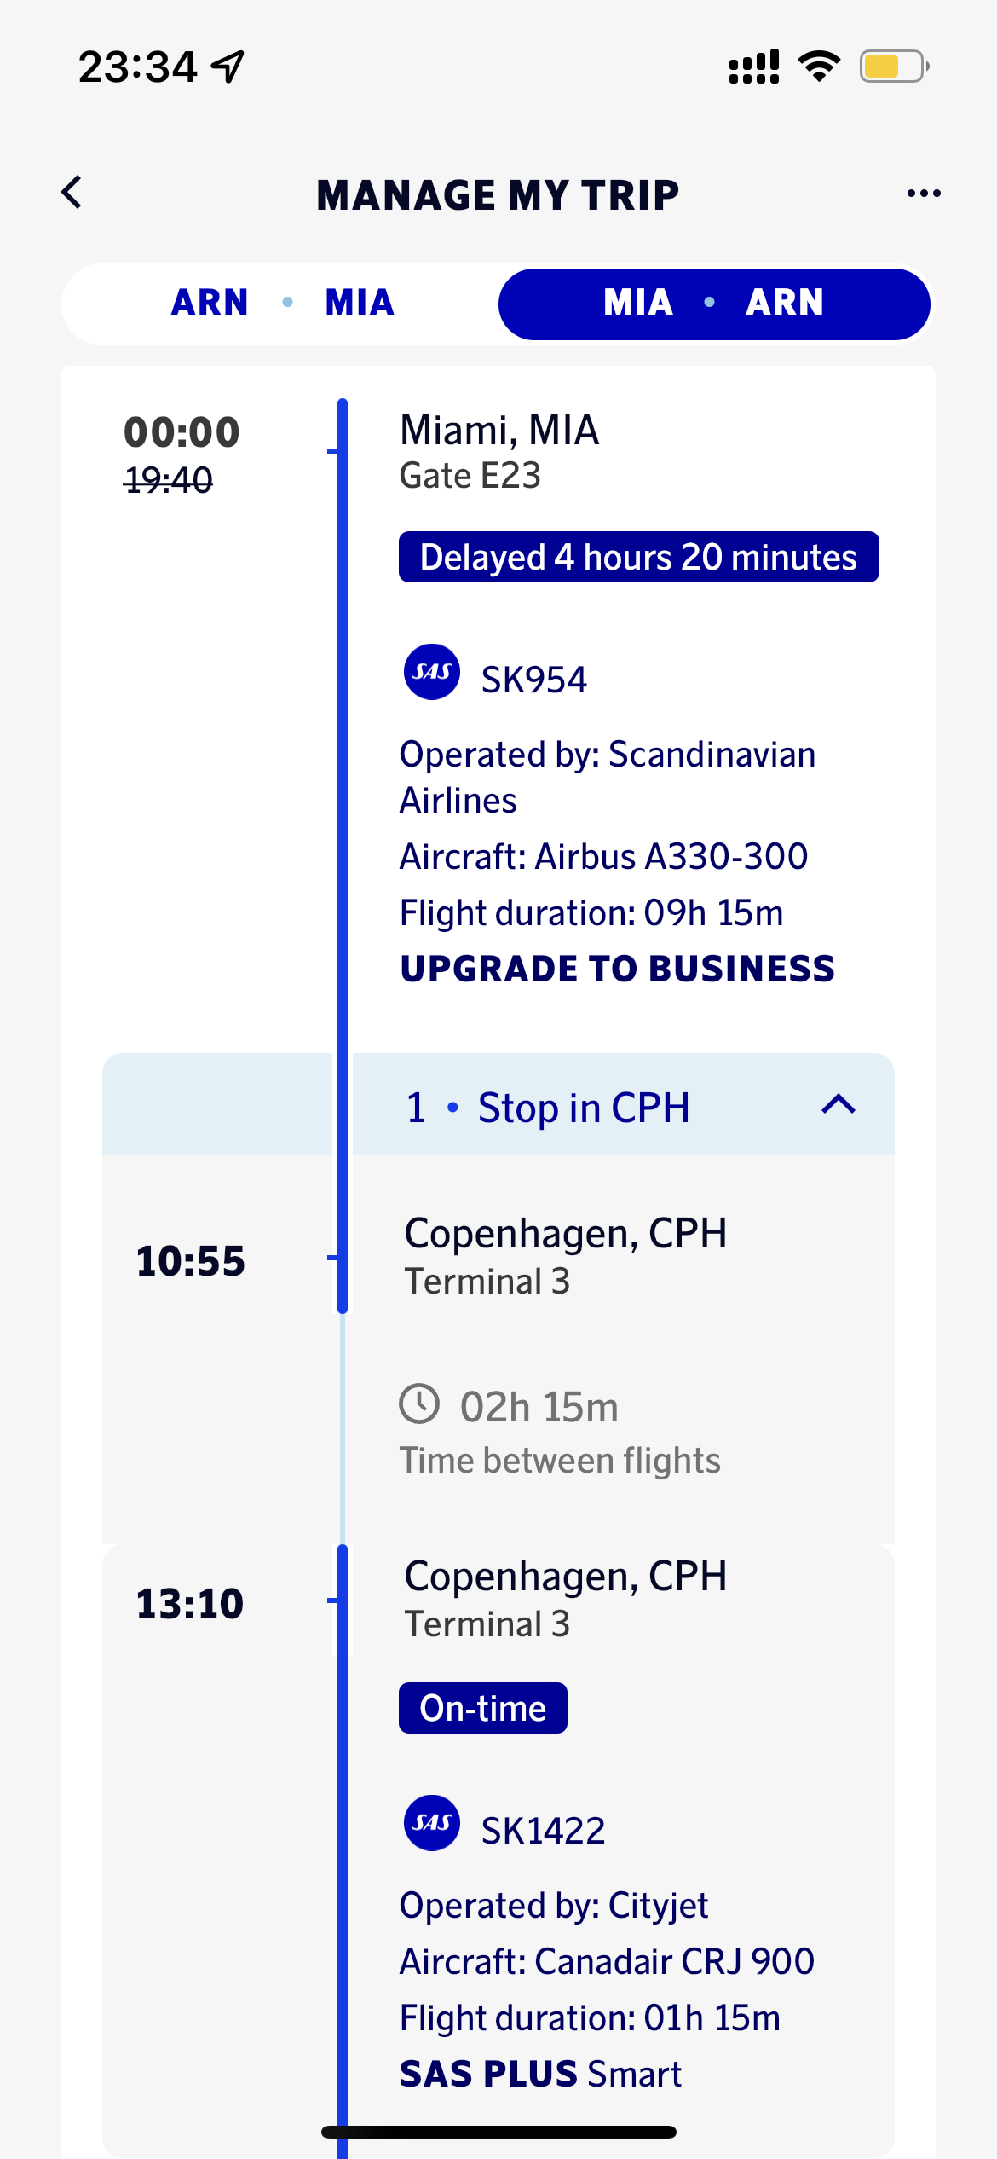Tap the clock icon for layover time

click(419, 1404)
